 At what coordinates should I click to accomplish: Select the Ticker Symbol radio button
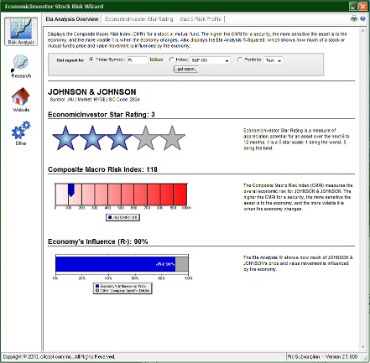(x=91, y=60)
